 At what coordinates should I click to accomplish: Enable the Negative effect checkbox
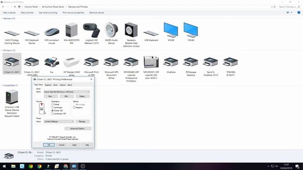pos(74,108)
